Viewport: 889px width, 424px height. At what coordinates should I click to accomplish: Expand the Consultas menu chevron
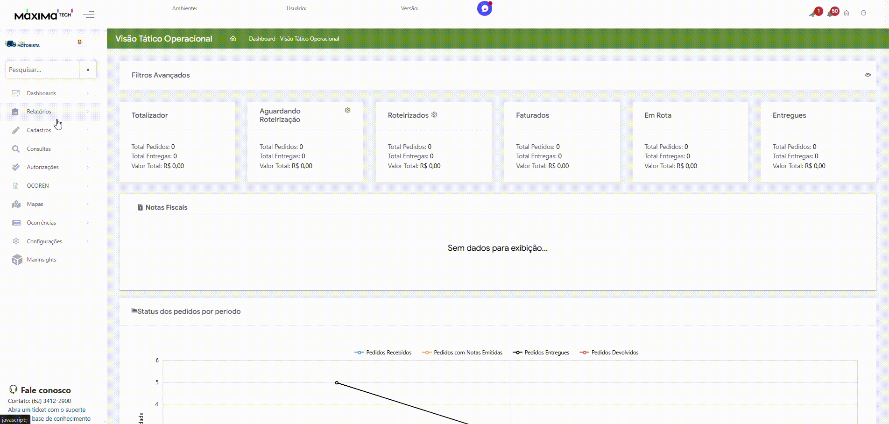tap(87, 149)
